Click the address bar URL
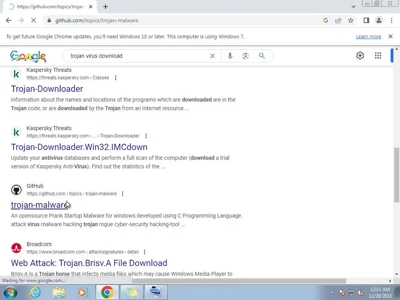Viewport: 400px width, 300px height. (97, 20)
